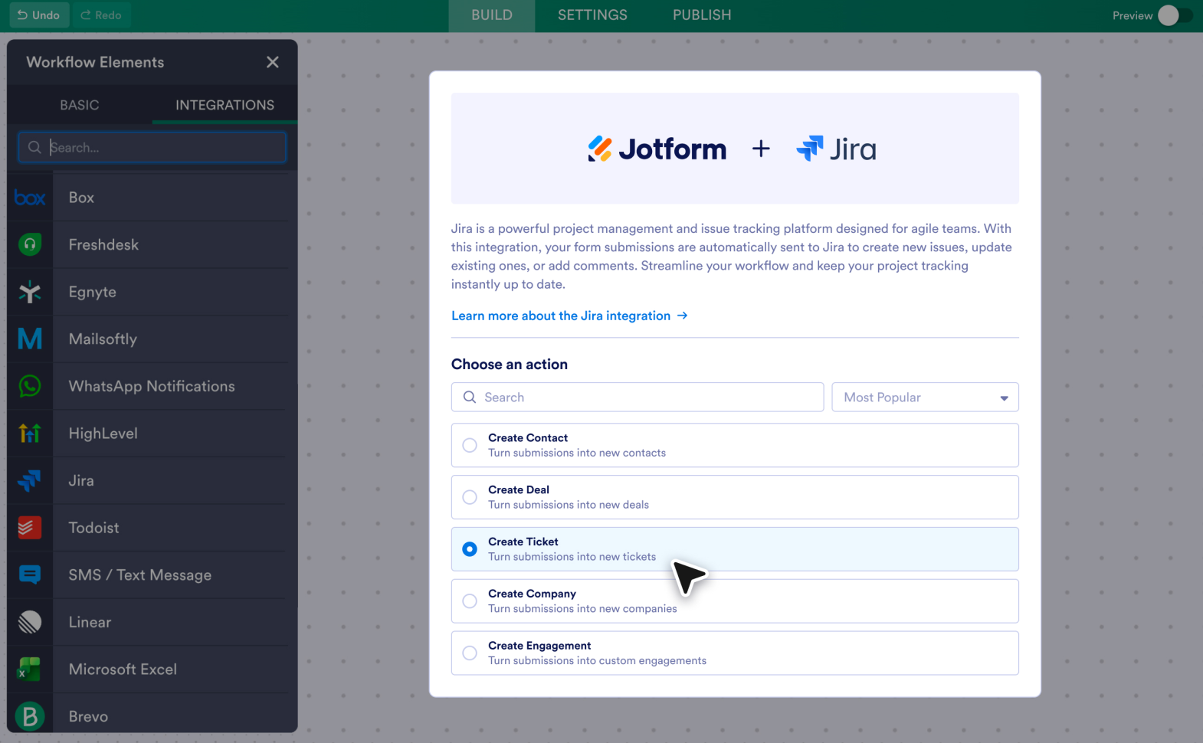Focus the Workflow Elements search field

(152, 147)
